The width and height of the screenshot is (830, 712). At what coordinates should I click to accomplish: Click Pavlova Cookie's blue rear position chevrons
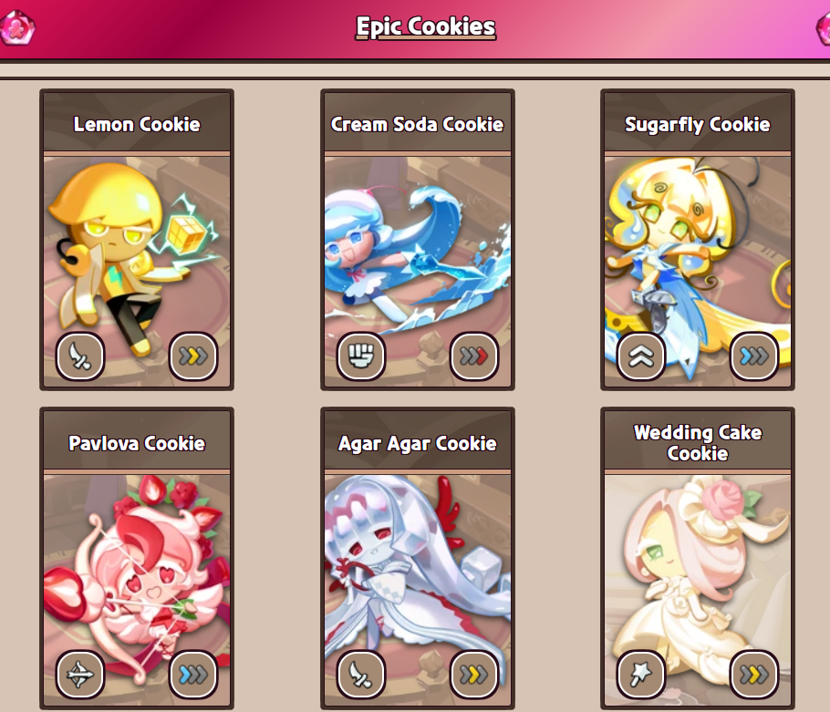tap(193, 675)
